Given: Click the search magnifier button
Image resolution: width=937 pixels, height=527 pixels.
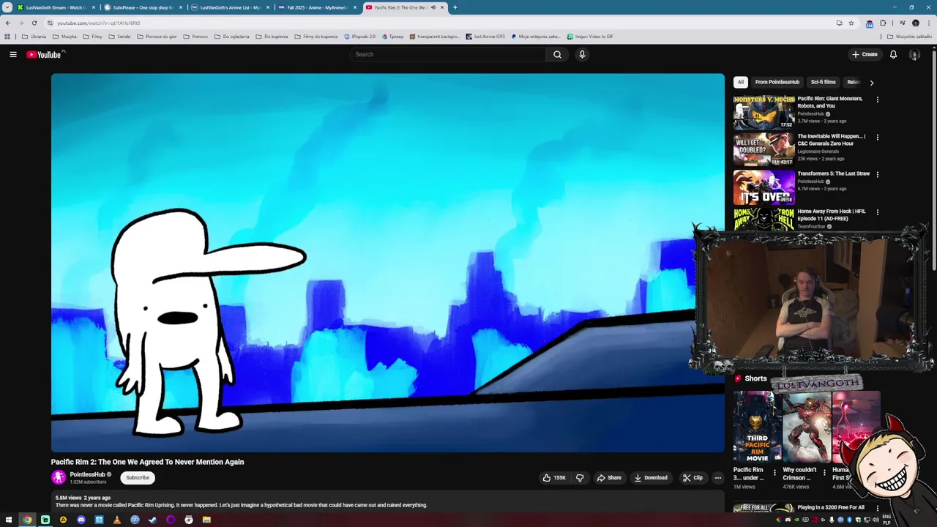Looking at the screenshot, I should click(x=557, y=54).
